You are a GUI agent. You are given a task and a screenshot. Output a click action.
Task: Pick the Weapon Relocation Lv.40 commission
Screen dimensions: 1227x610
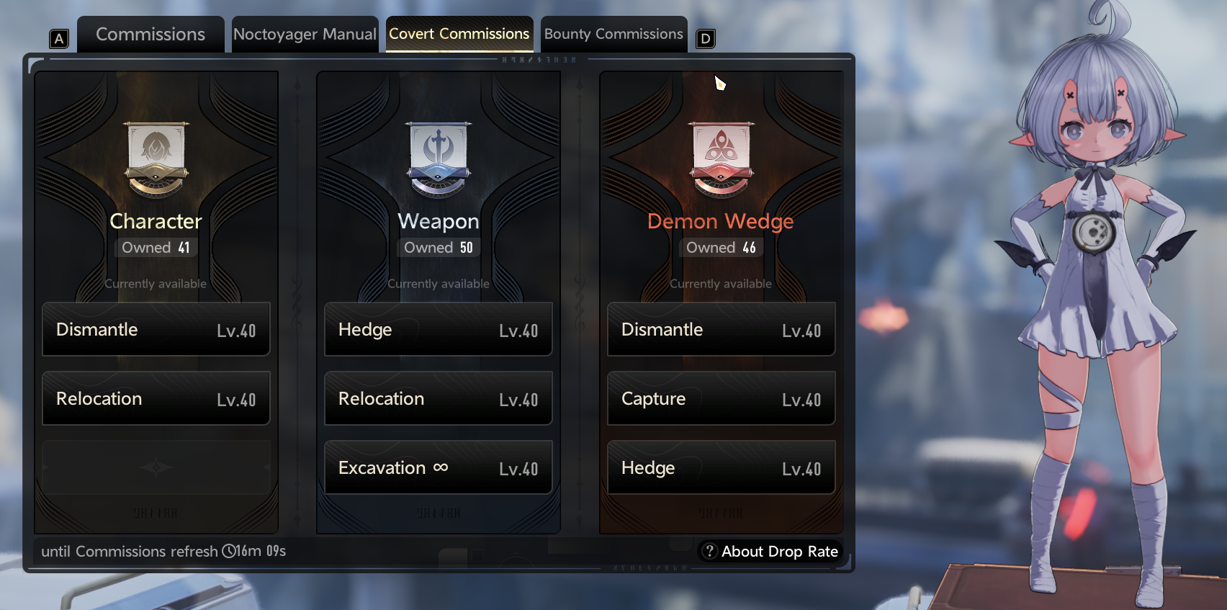point(439,398)
